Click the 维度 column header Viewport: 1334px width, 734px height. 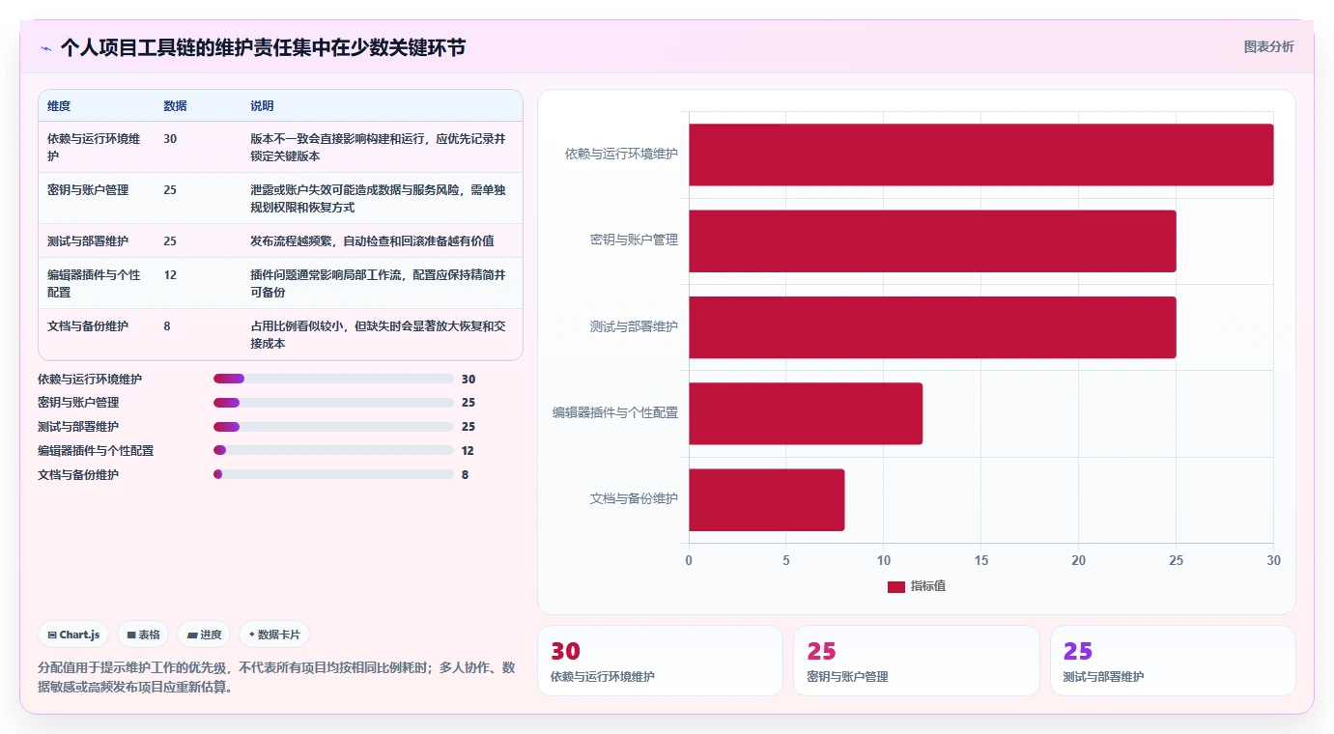[x=59, y=106]
